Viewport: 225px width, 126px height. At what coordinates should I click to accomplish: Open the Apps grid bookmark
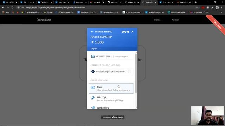coord(6,12)
